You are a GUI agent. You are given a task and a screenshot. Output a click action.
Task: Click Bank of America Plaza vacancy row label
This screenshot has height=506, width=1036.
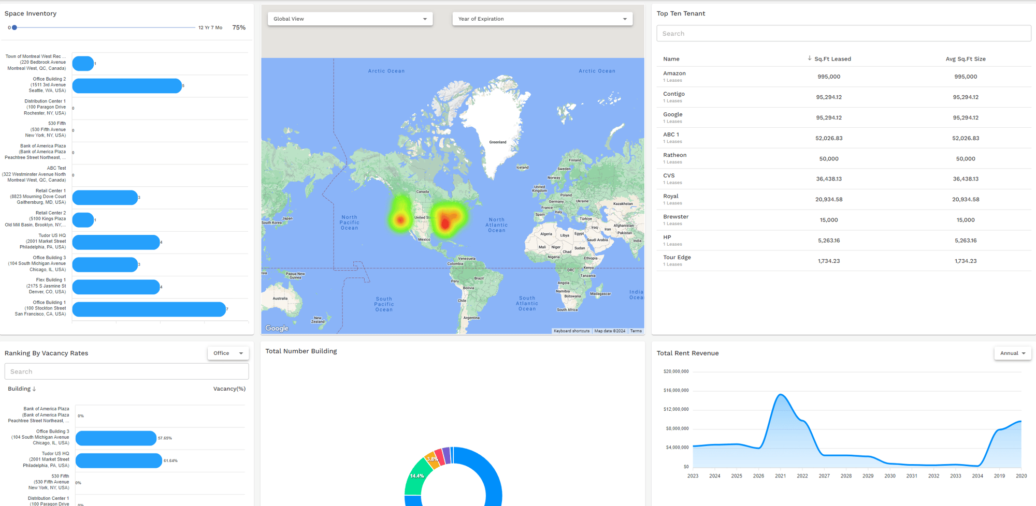[39, 415]
